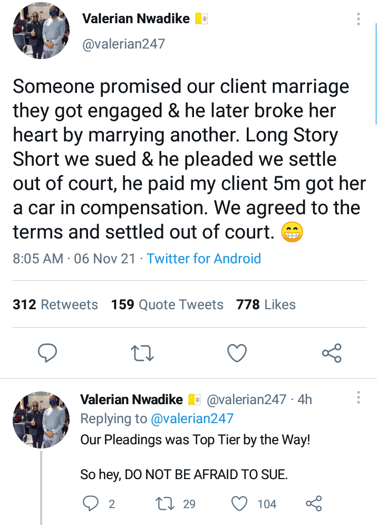This screenshot has height=525, width=377.
Task: Reply to the main tweet
Action: point(47,353)
